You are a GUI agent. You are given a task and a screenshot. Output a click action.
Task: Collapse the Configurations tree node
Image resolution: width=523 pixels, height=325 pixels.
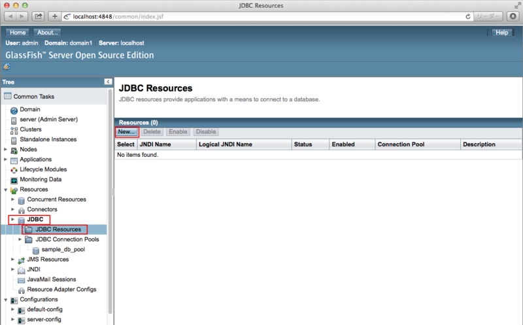[x=6, y=299]
